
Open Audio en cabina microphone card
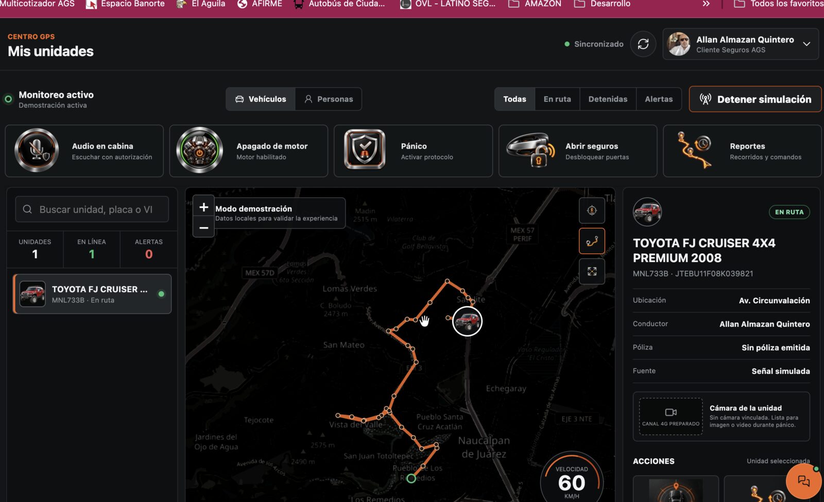click(84, 151)
